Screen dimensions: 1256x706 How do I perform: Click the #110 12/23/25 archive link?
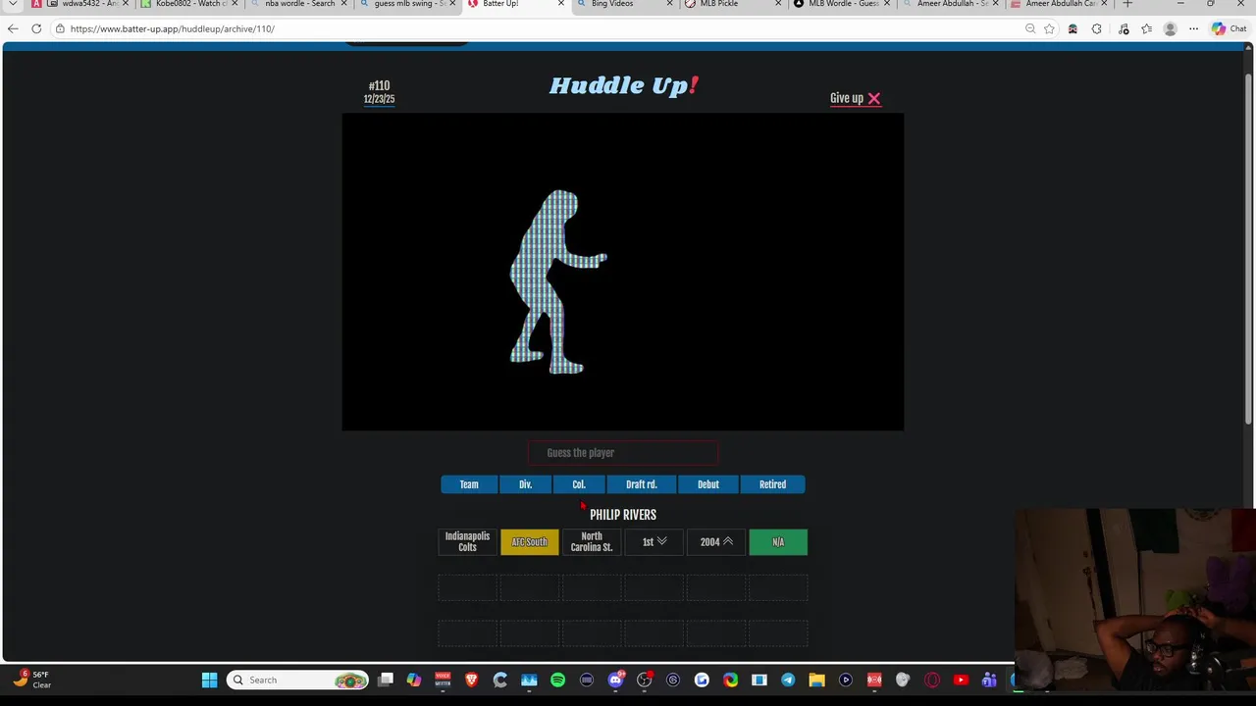pyautogui.click(x=379, y=92)
